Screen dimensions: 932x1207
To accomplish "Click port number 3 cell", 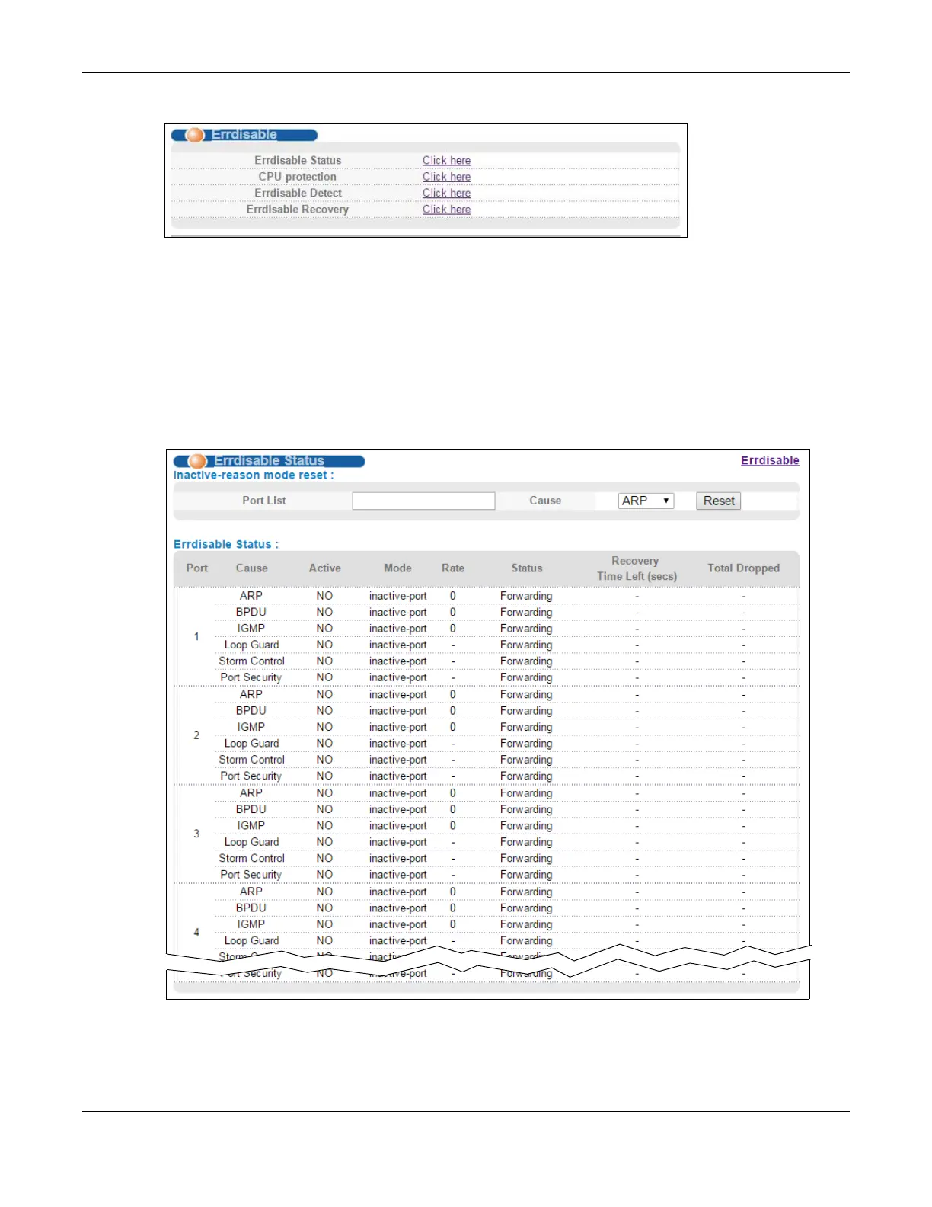I will 196,834.
